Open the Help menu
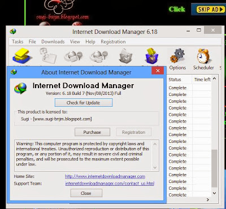The width and height of the screenshot is (226, 209). click(x=90, y=42)
